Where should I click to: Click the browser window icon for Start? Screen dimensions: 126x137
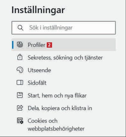point(20,95)
